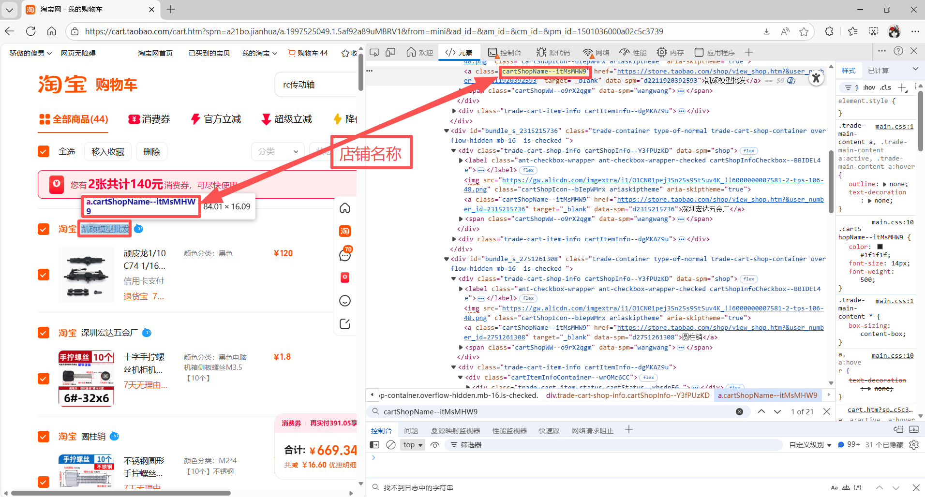
Task: Open console settings gear icon
Action: [x=914, y=445]
